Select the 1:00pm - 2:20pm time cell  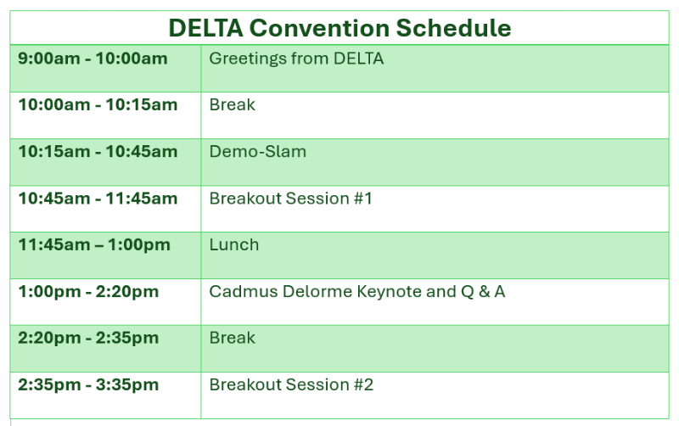pyautogui.click(x=88, y=292)
